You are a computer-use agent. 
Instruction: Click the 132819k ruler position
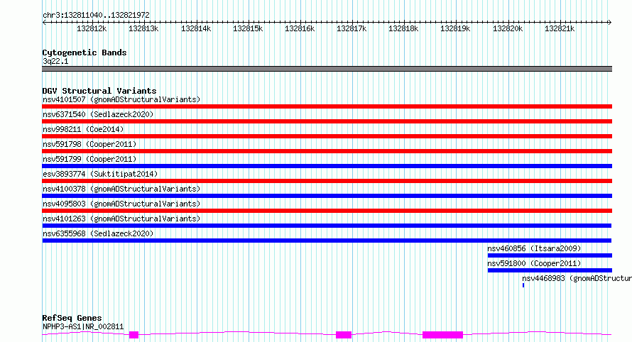pyautogui.click(x=455, y=28)
